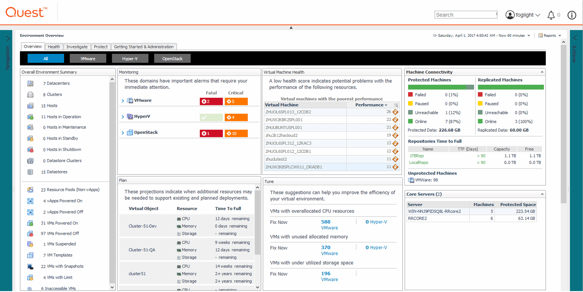Expand the HyperV monitoring domain

123,117
